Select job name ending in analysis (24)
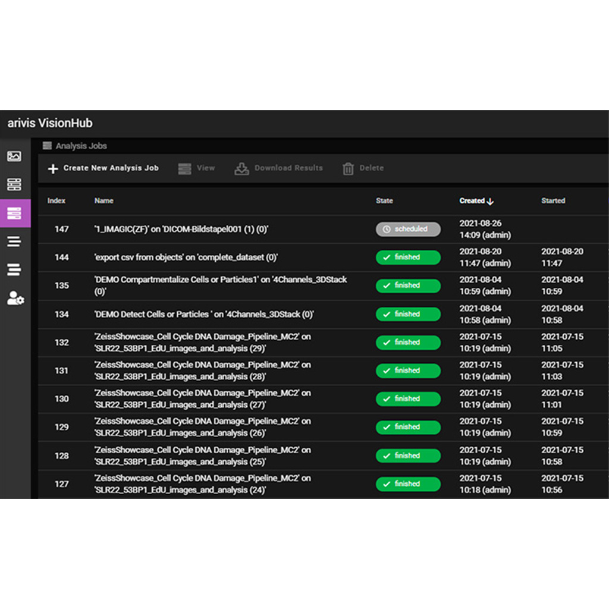 pos(203,484)
